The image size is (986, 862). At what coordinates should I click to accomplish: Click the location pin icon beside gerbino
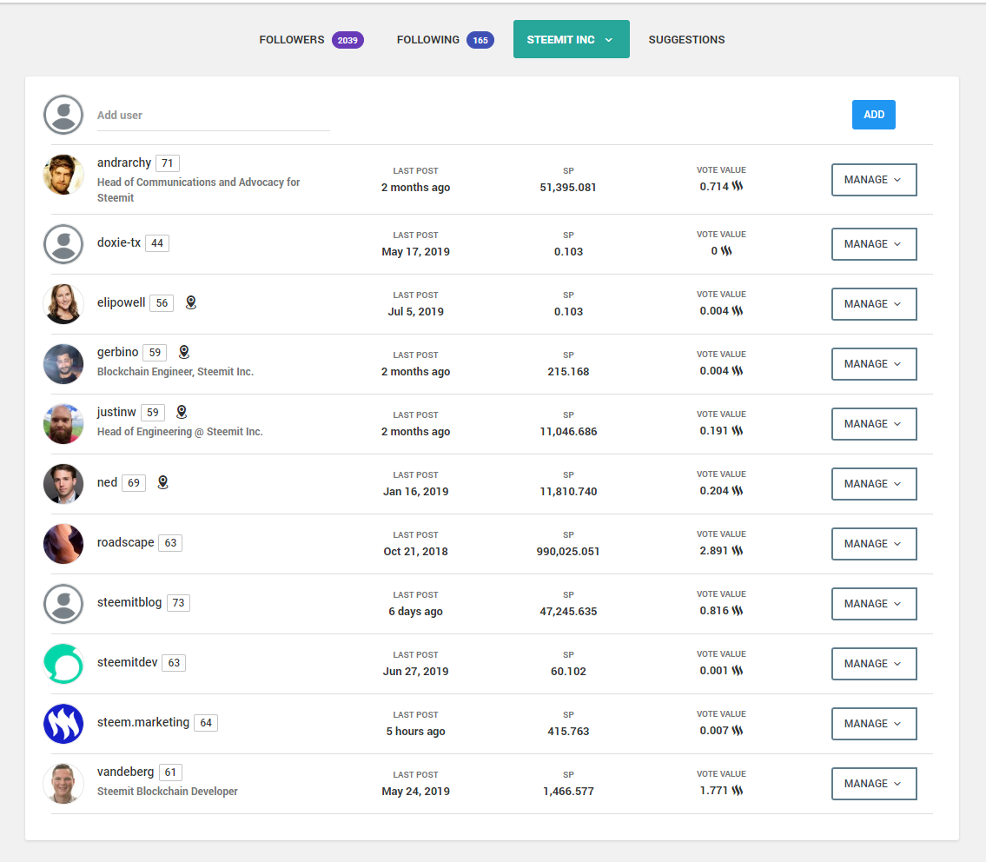pyautogui.click(x=184, y=352)
